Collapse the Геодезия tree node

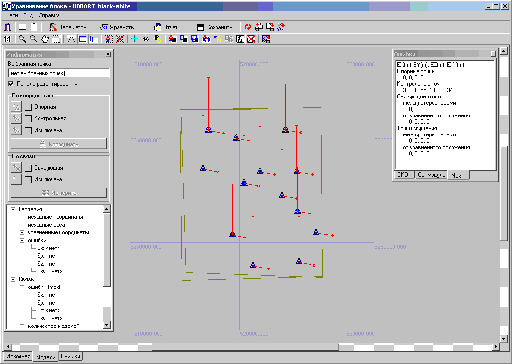click(x=13, y=209)
